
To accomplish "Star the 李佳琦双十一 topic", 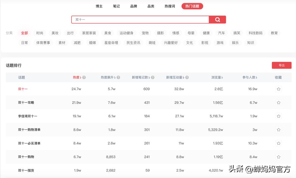I will 278,116.
